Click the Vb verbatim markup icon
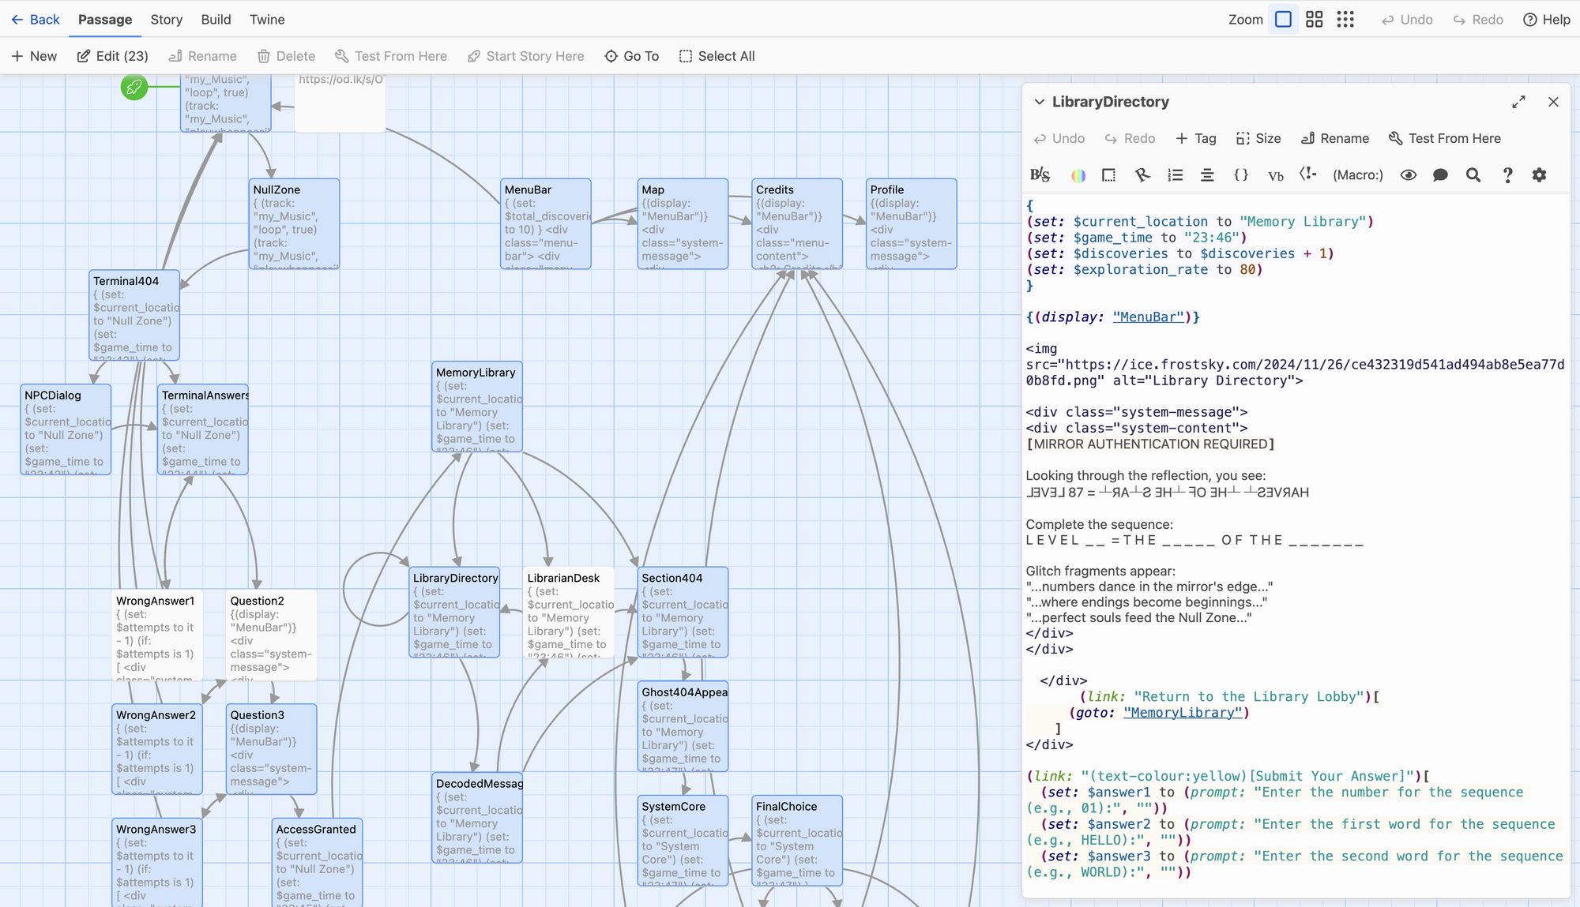 coord(1275,175)
